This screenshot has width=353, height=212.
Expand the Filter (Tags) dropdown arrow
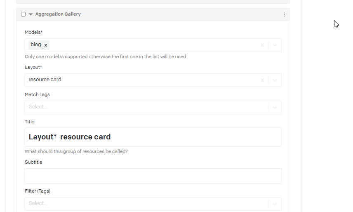coord(275,204)
